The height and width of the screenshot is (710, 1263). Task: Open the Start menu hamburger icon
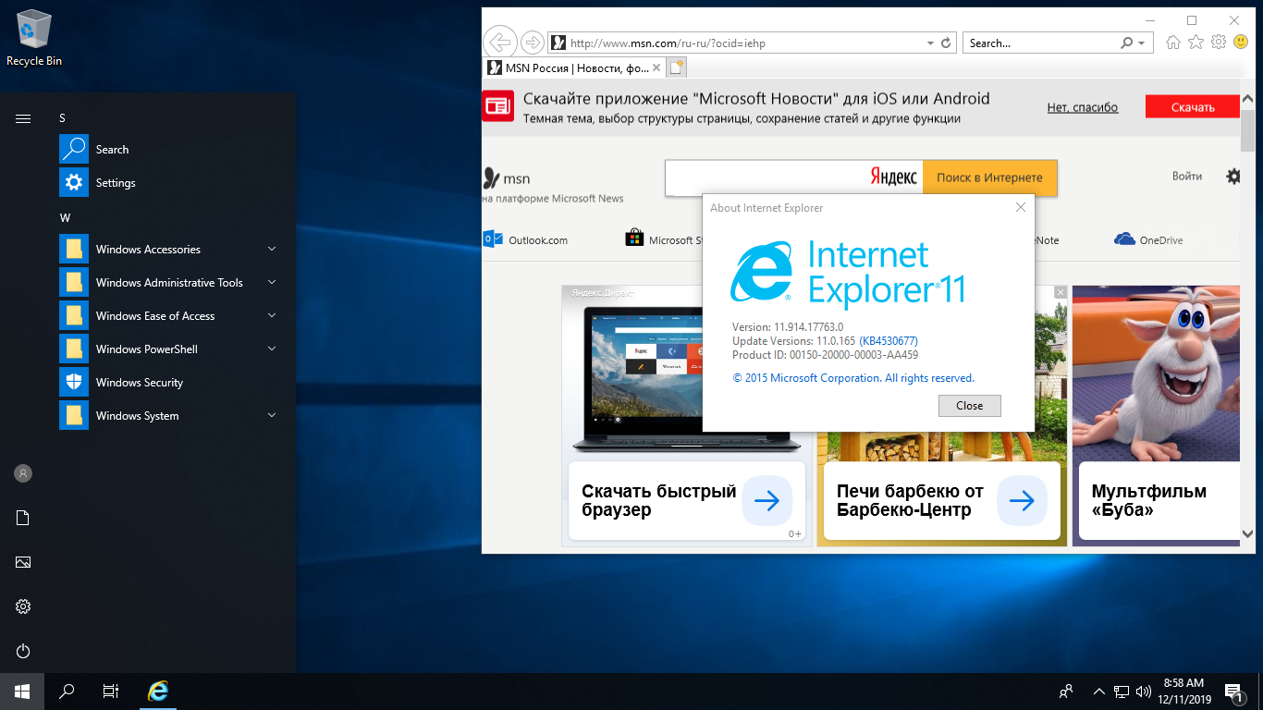click(23, 118)
